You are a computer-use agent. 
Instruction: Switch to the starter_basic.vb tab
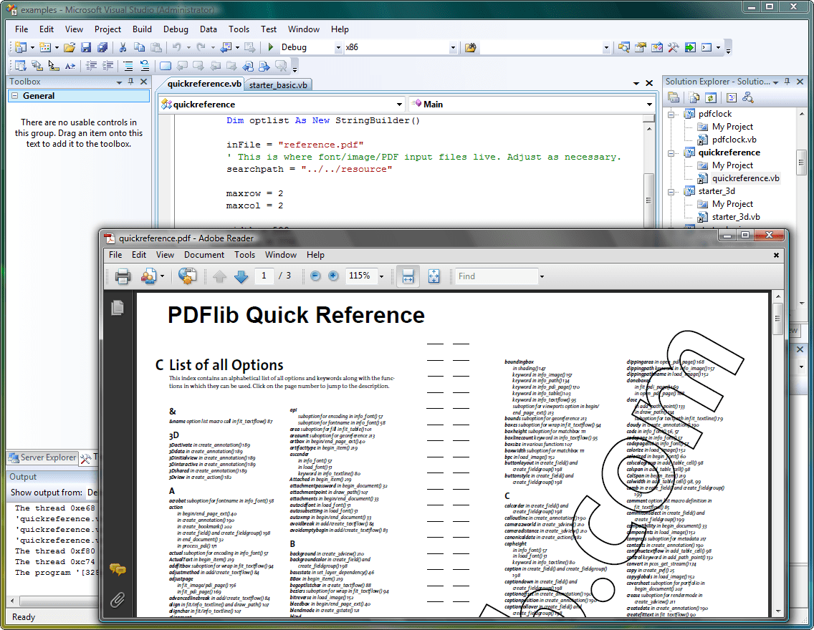(277, 84)
